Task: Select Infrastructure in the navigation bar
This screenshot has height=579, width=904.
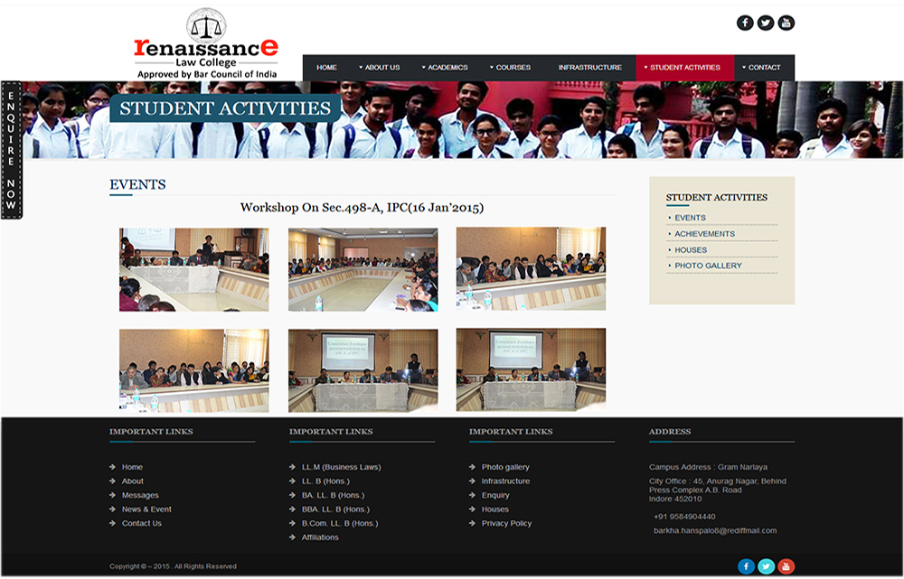Action: click(x=589, y=68)
